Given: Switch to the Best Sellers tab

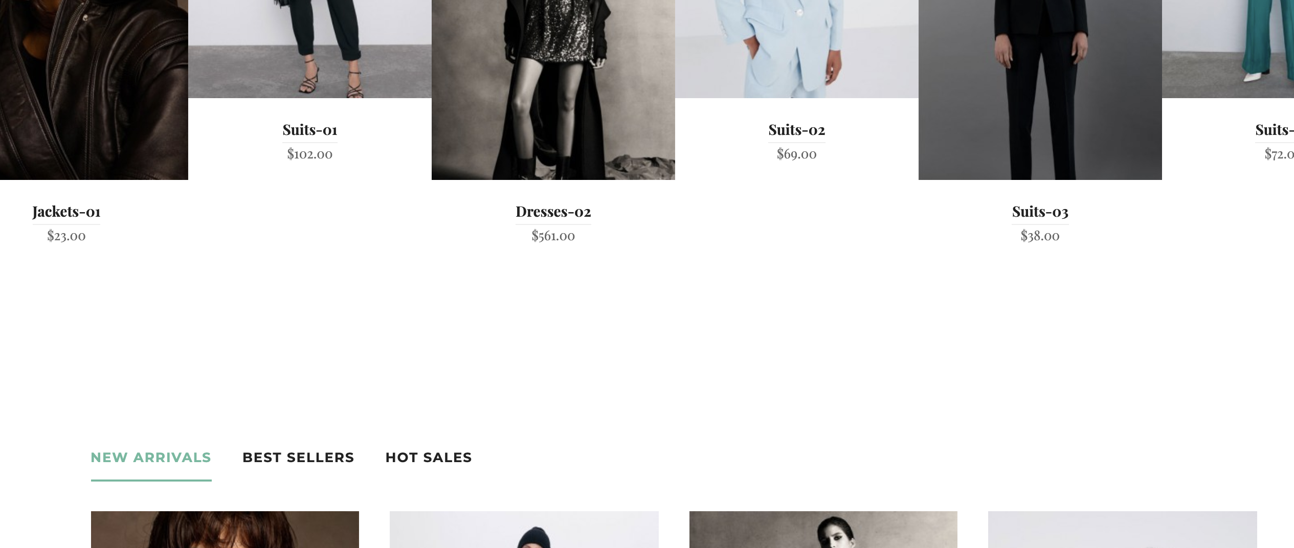Looking at the screenshot, I should (298, 458).
